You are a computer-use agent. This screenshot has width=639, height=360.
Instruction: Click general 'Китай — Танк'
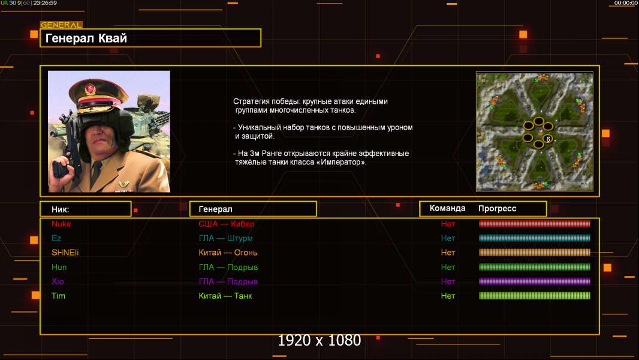click(225, 296)
